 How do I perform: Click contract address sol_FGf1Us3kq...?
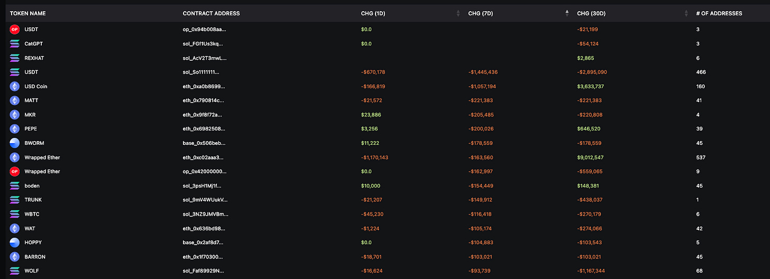point(203,44)
